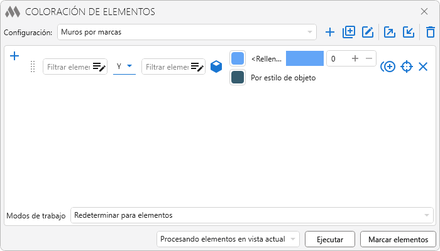Viewport: 440px width, 251px height.
Task: Click the crosshair target icon in rule row
Action: pos(407,67)
